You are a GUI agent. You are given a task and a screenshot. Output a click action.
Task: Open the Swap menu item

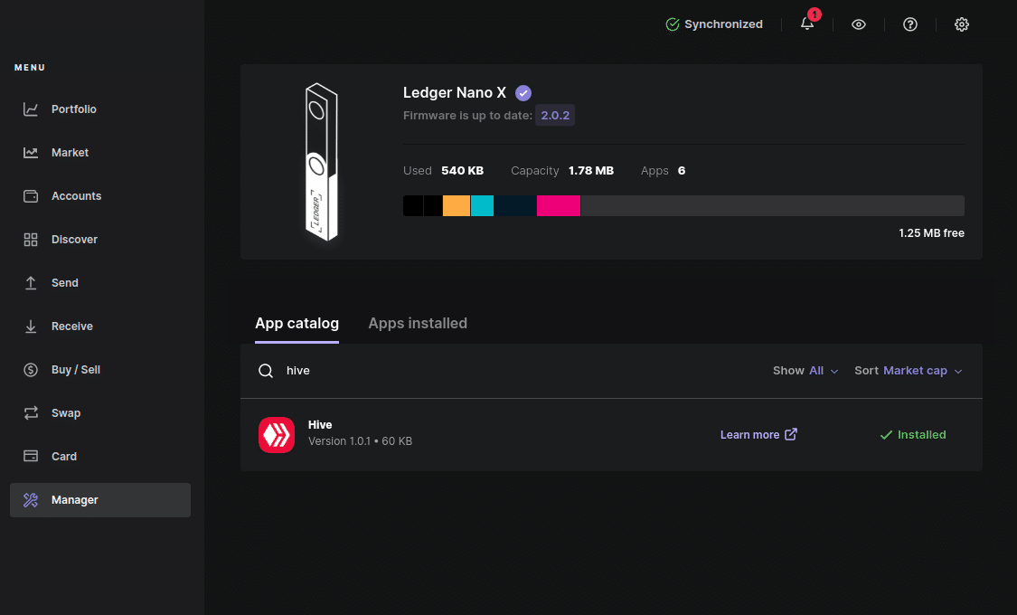coord(99,413)
